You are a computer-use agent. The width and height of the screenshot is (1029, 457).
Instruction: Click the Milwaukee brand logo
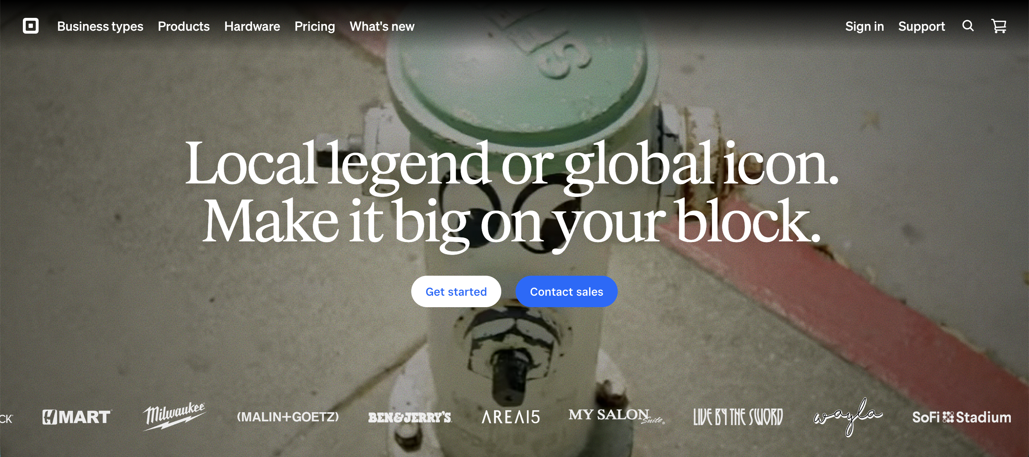[x=174, y=416]
